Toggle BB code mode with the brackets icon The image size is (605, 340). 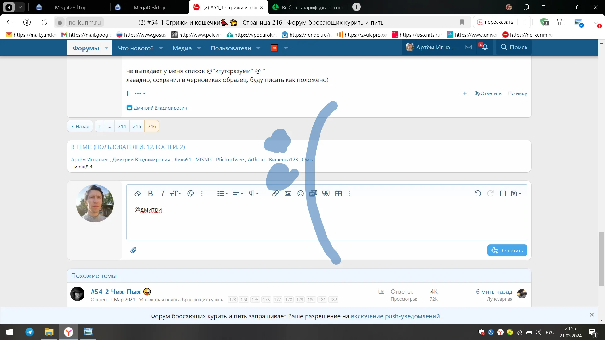[x=503, y=194]
